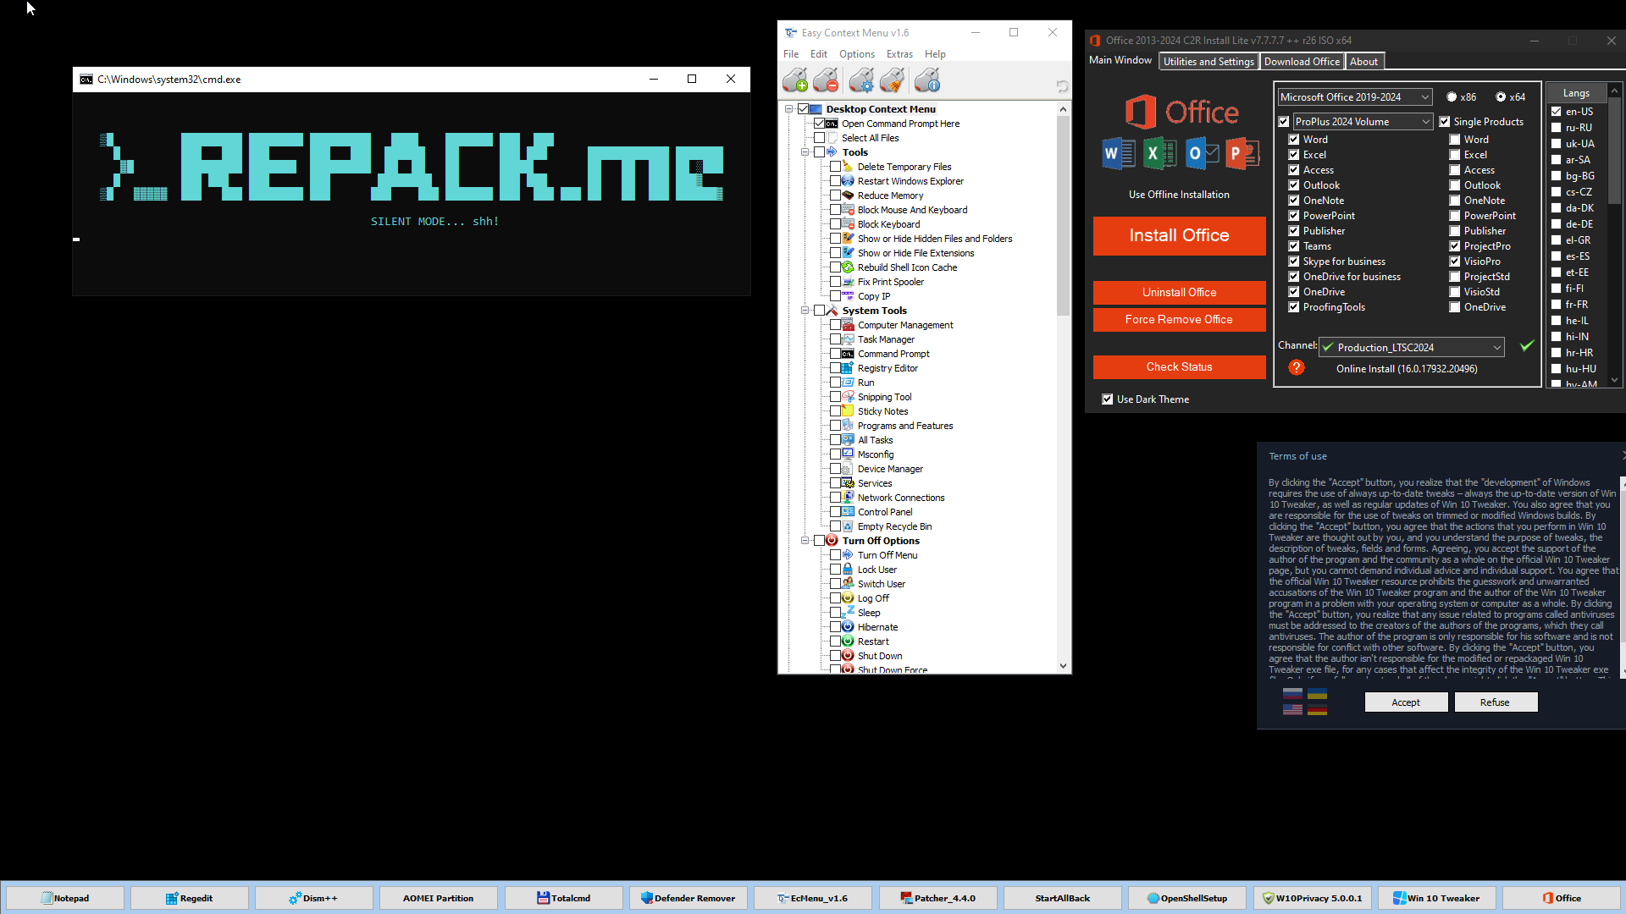Select the German flag in Terms of use
Image resolution: width=1626 pixels, height=914 pixels.
[x=1317, y=709]
